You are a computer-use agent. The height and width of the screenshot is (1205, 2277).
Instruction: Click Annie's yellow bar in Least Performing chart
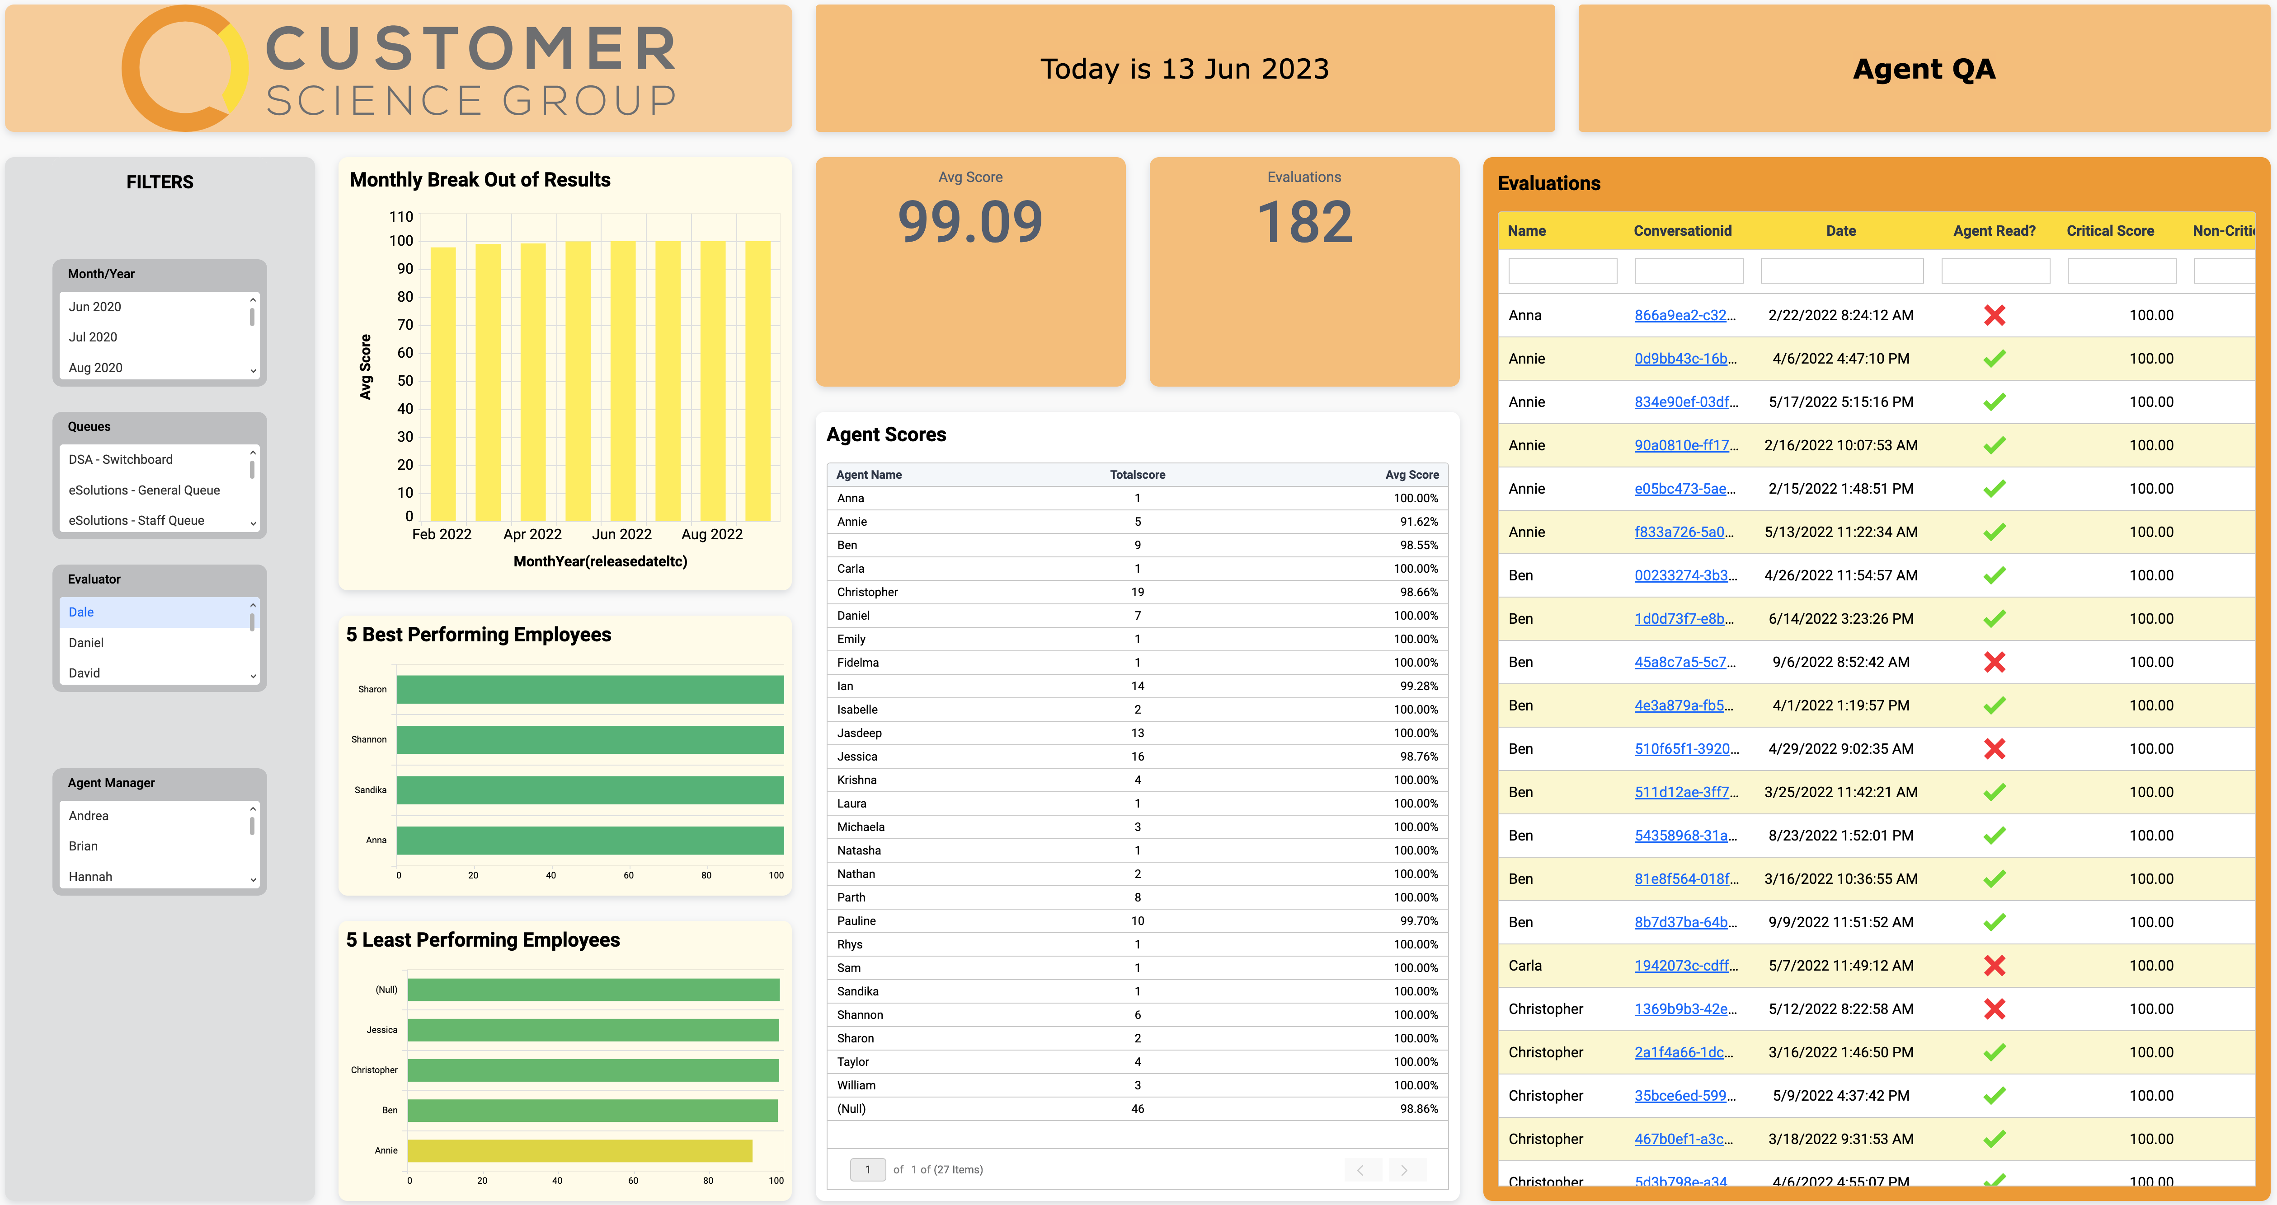click(579, 1150)
